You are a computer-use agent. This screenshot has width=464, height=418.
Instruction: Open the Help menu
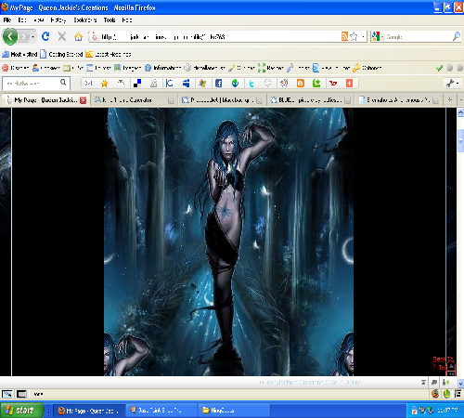tap(127, 20)
